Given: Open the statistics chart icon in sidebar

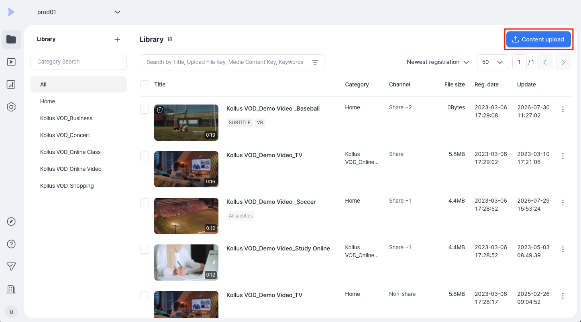Looking at the screenshot, I should pyautogui.click(x=11, y=84).
